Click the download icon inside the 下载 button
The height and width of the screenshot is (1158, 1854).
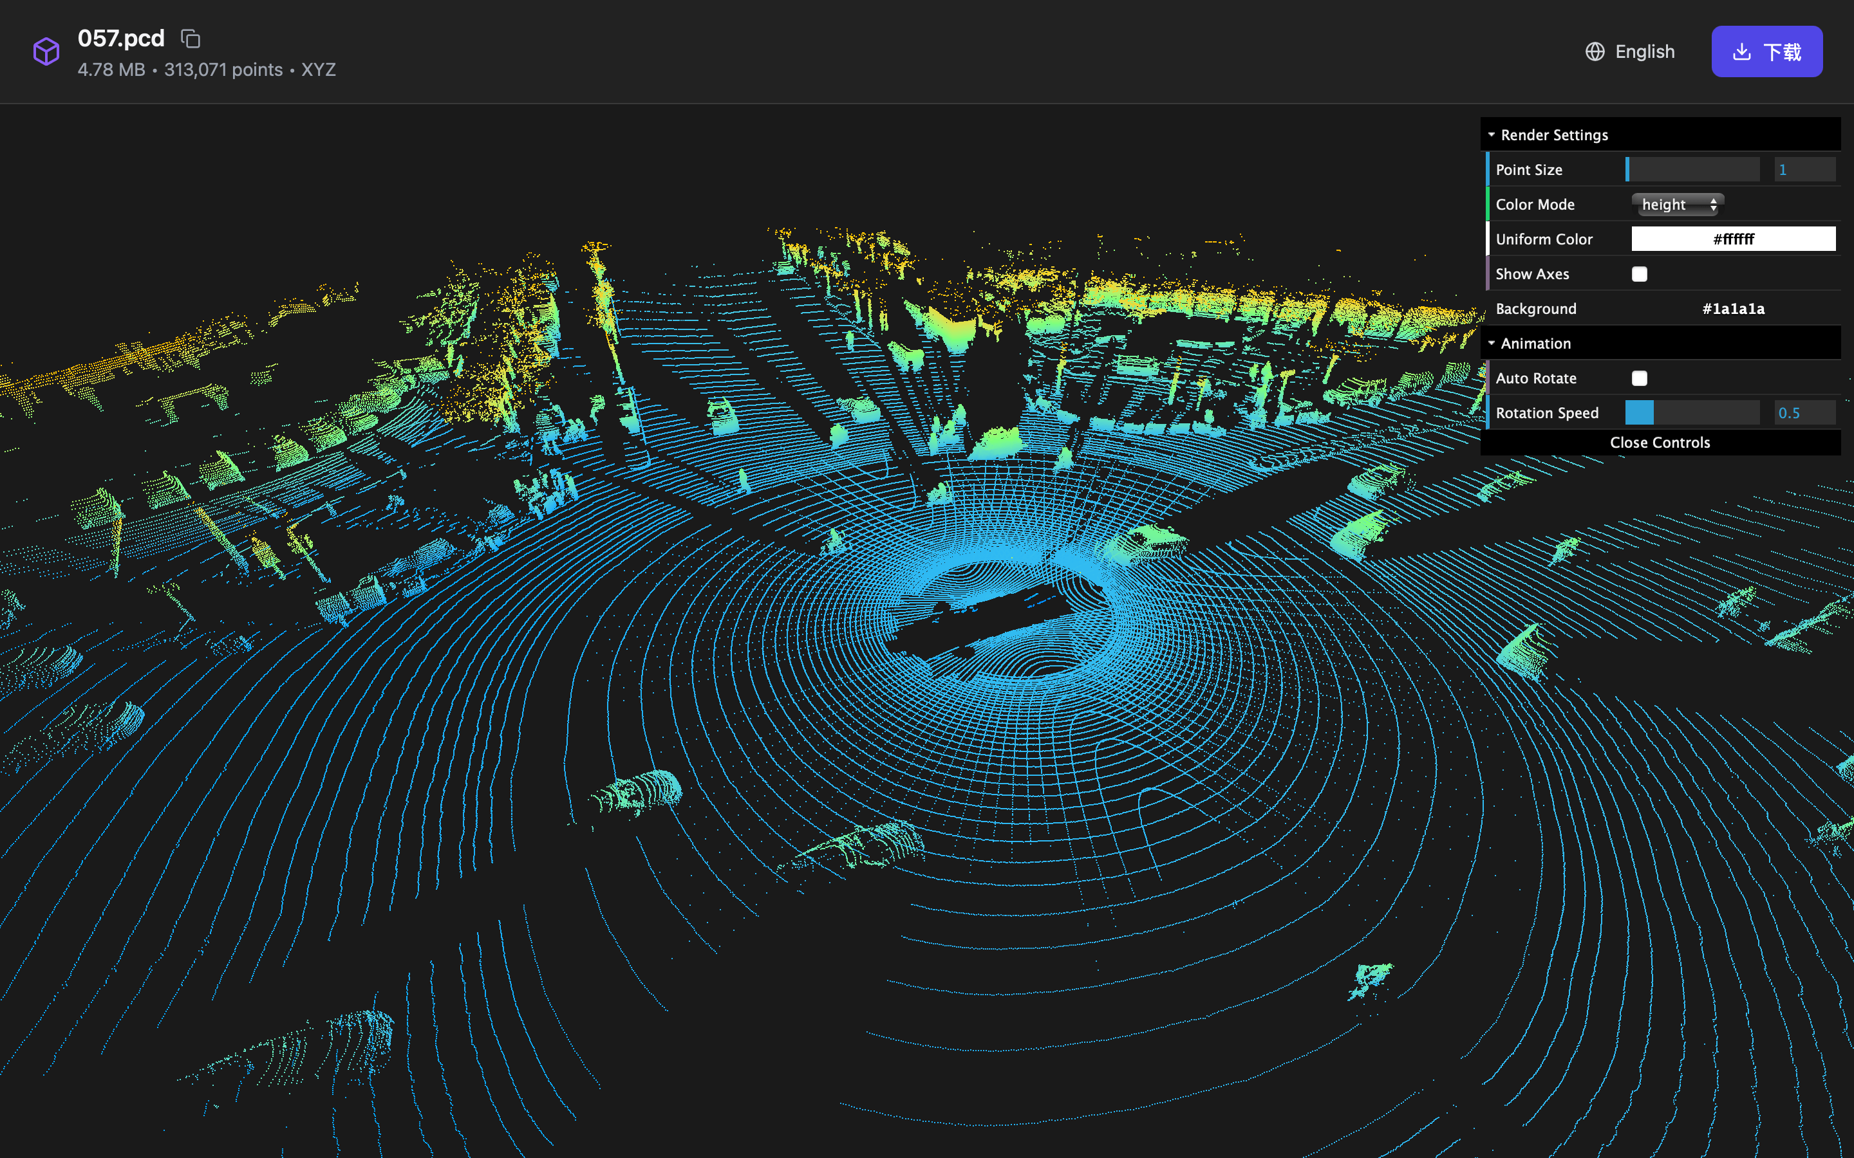(1742, 51)
